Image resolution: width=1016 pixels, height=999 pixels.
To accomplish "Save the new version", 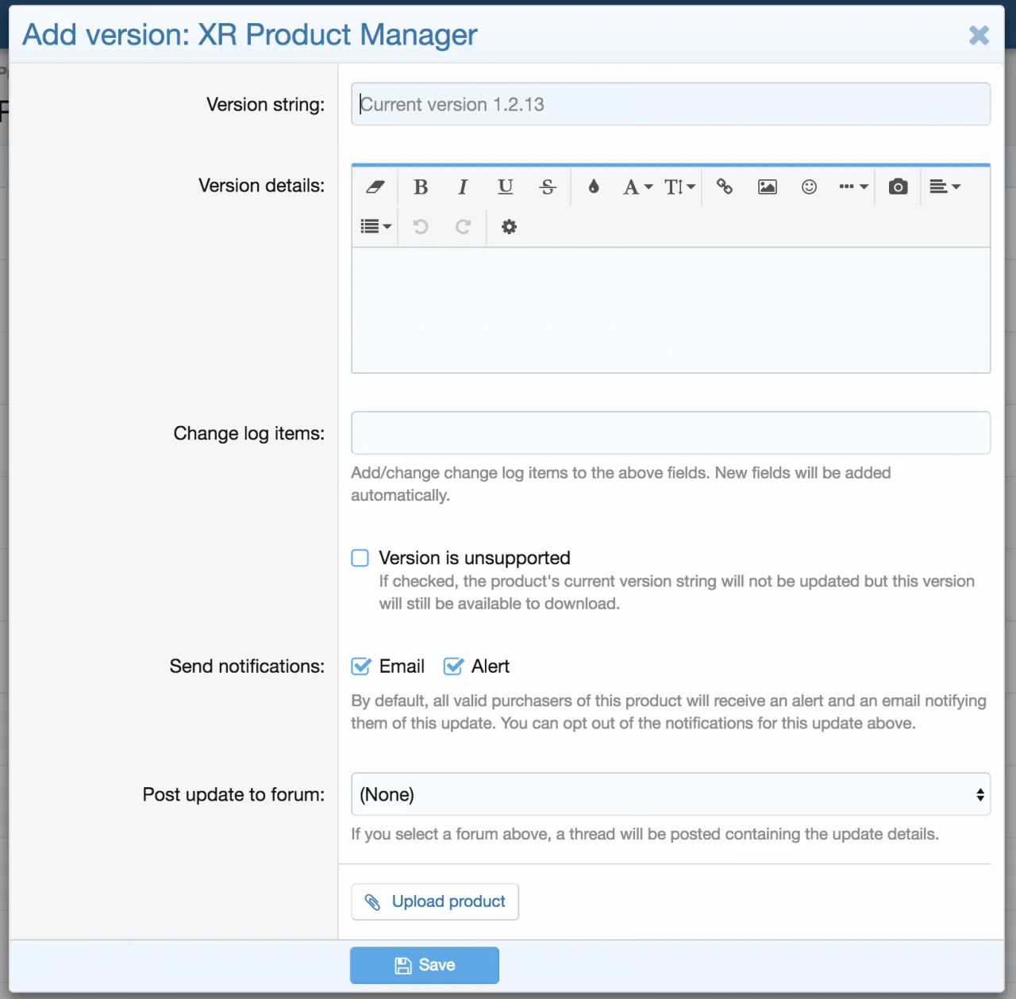I will click(x=425, y=965).
